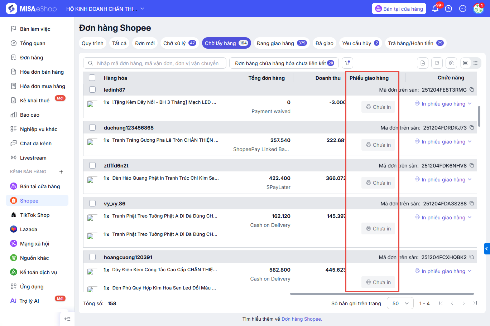Expand the store name dropdown in header
This screenshot has height=326, width=490.
point(142,9)
